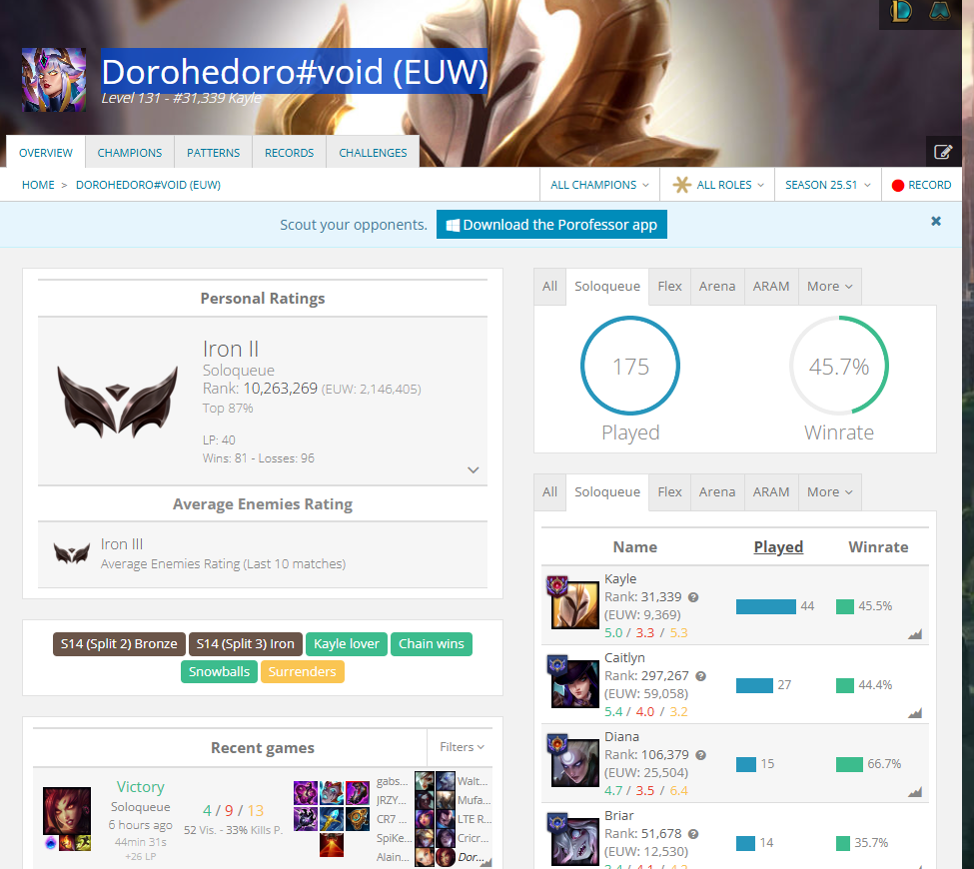This screenshot has width=974, height=869.
Task: Click the 45.7% Winrate circular gauge
Action: pyautogui.click(x=839, y=366)
